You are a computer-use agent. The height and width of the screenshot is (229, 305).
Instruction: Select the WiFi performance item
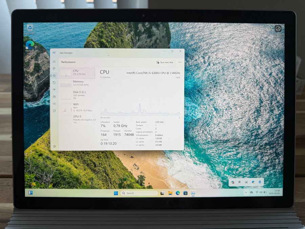click(x=77, y=107)
